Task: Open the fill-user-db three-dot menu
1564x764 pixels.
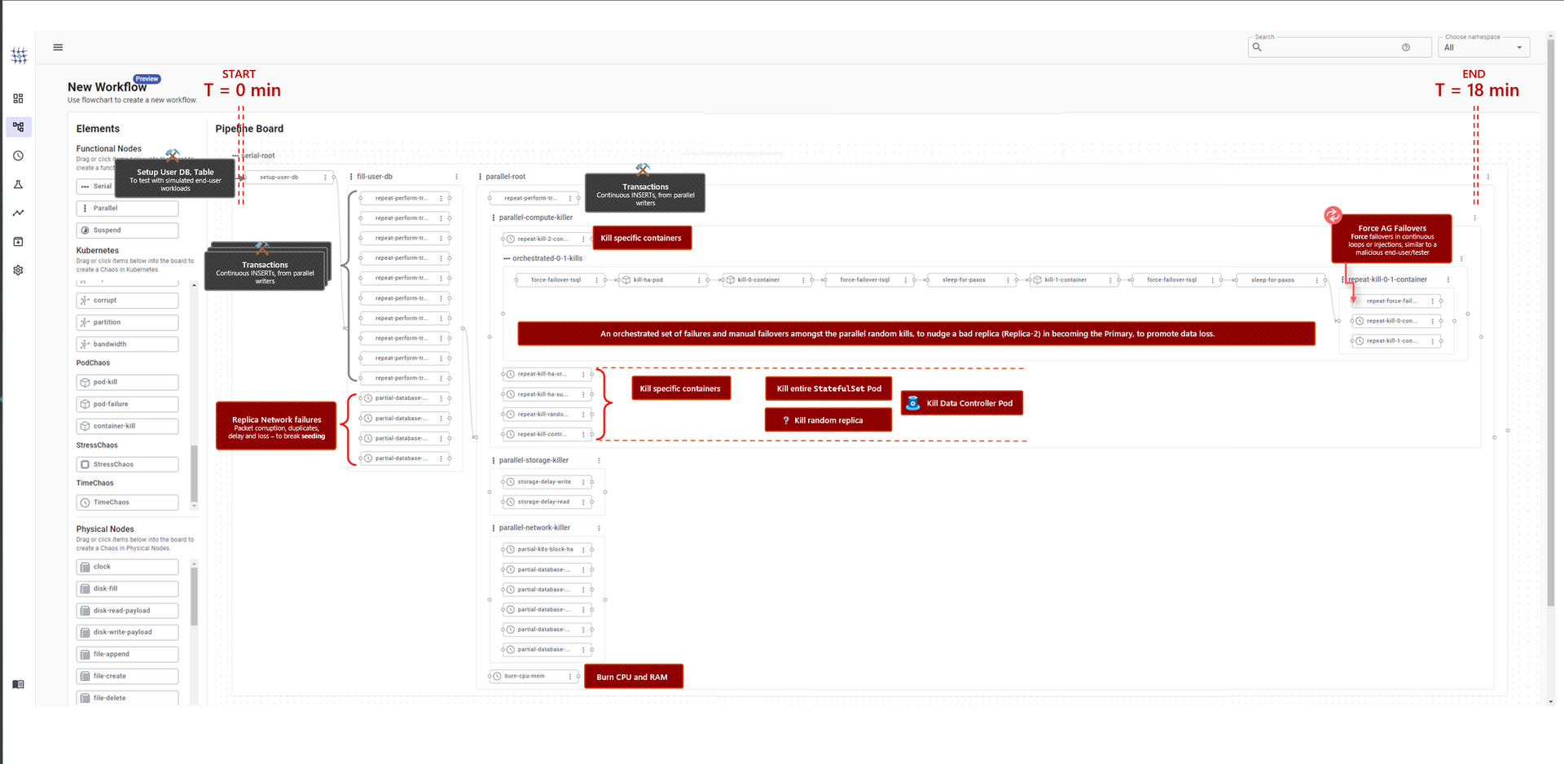Action: [456, 177]
